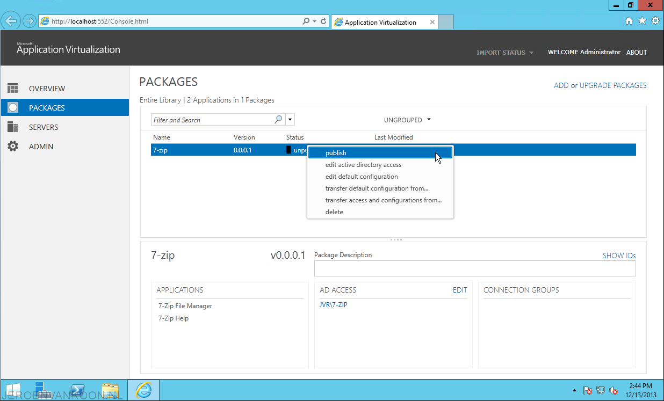Screen dimensions: 664x401
Task: Click the 0.0.0.1 version cell
Action: [x=242, y=150]
